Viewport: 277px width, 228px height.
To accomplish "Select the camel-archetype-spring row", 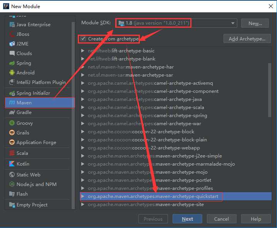I will click(x=175, y=116).
